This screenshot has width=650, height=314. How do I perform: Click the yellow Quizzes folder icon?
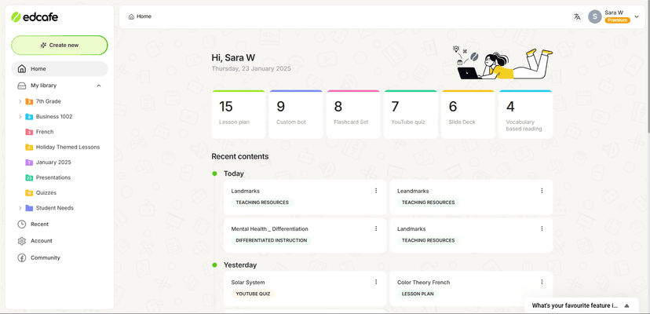pos(29,193)
